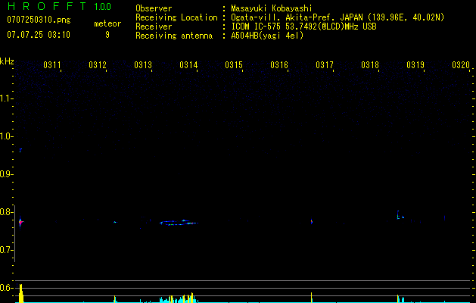Click the bright red echo at spectrogram start
The image size is (476, 303).
pos(20,223)
